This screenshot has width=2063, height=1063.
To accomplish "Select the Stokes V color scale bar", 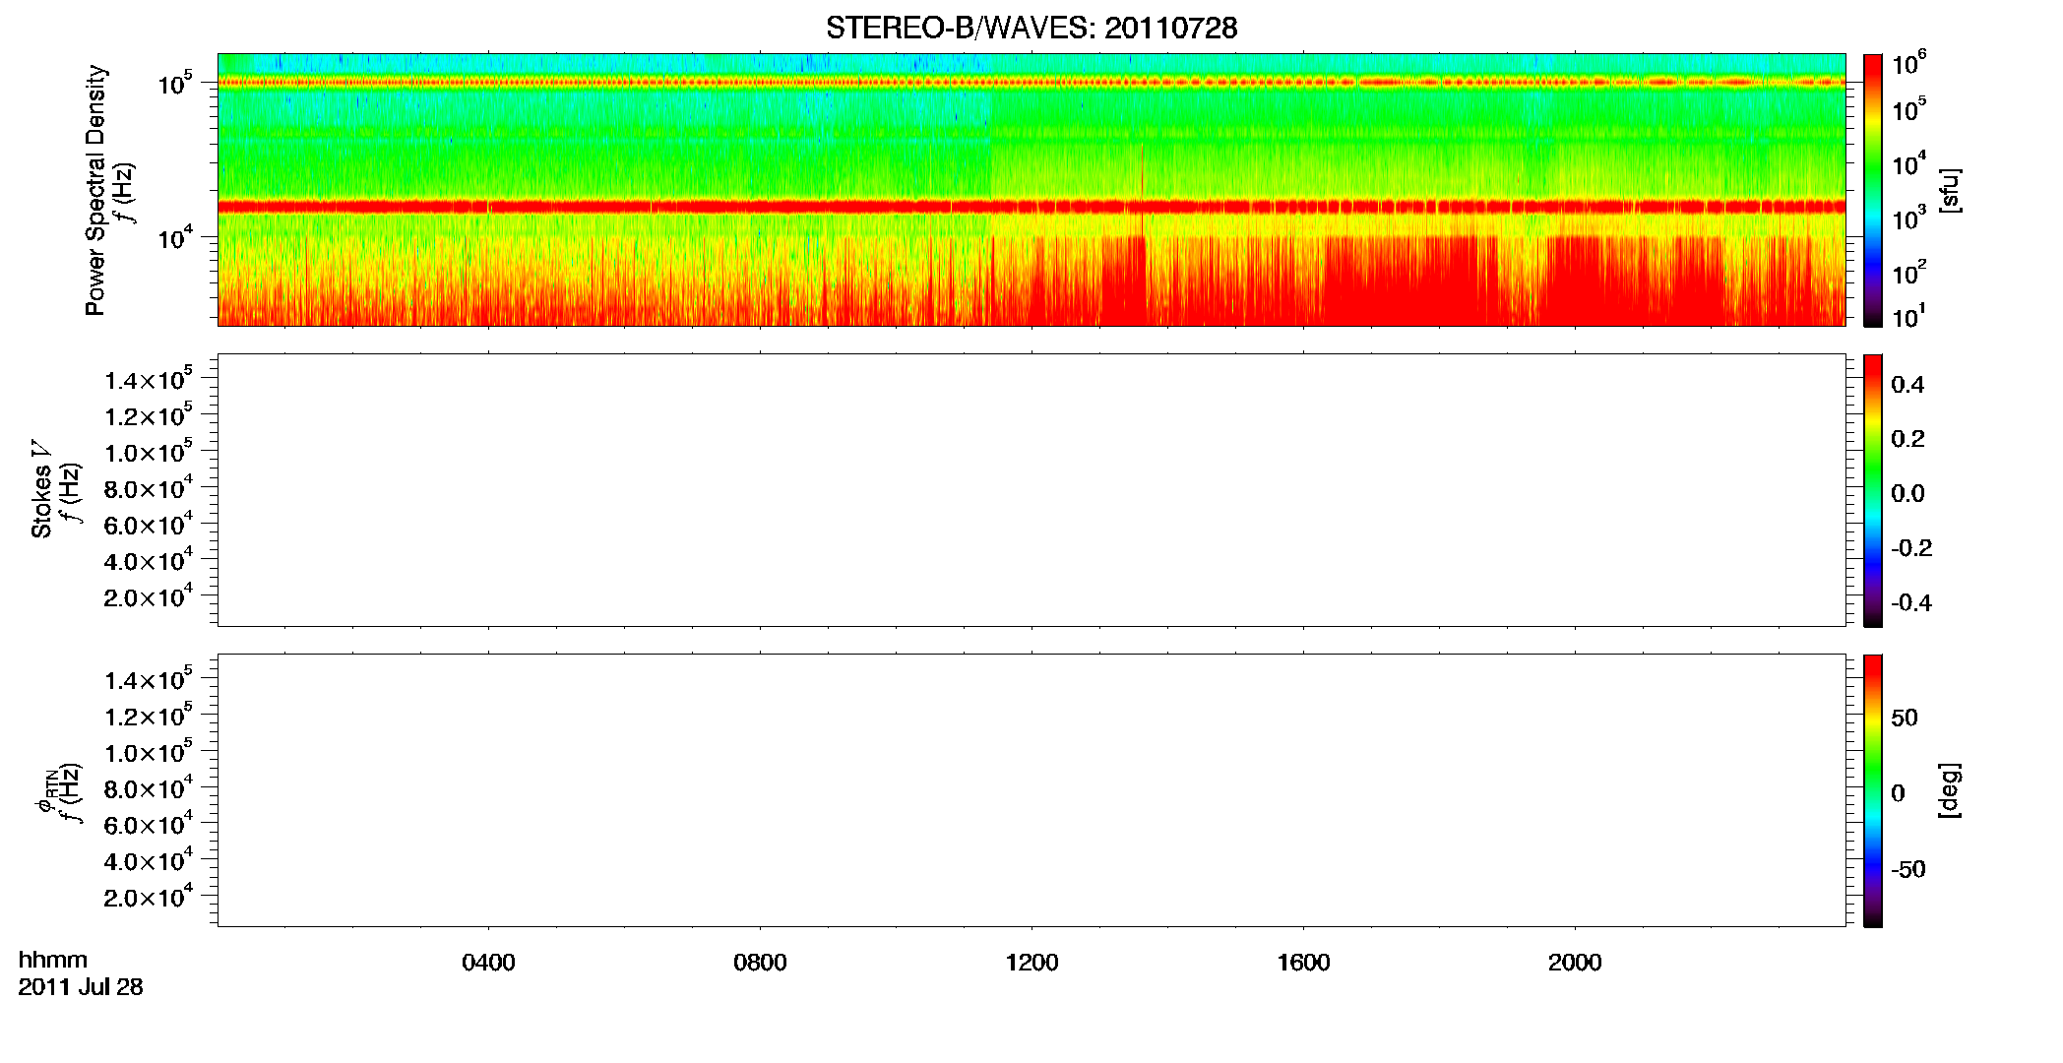I will coord(1873,490).
